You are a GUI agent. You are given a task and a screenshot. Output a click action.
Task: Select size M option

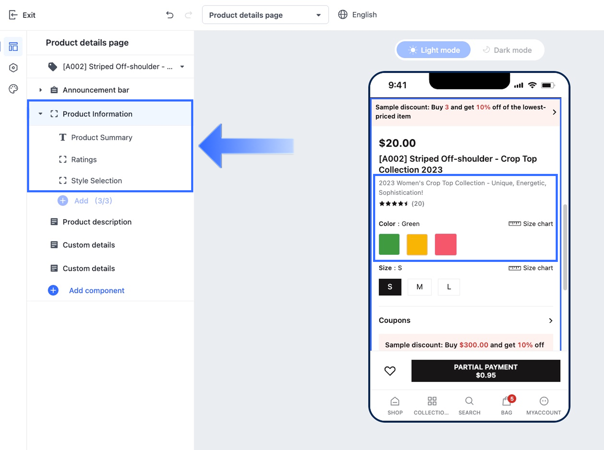[x=419, y=287]
